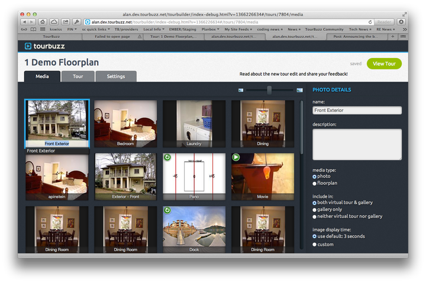Open the RE News feed folder
The image size is (426, 283).
pyautogui.click(x=386, y=29)
